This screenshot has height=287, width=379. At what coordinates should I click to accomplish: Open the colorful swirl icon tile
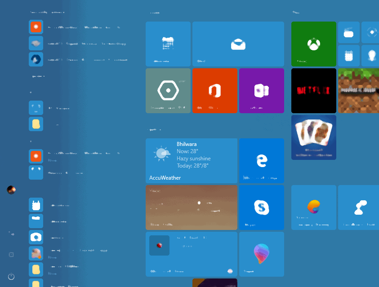pos(313,208)
